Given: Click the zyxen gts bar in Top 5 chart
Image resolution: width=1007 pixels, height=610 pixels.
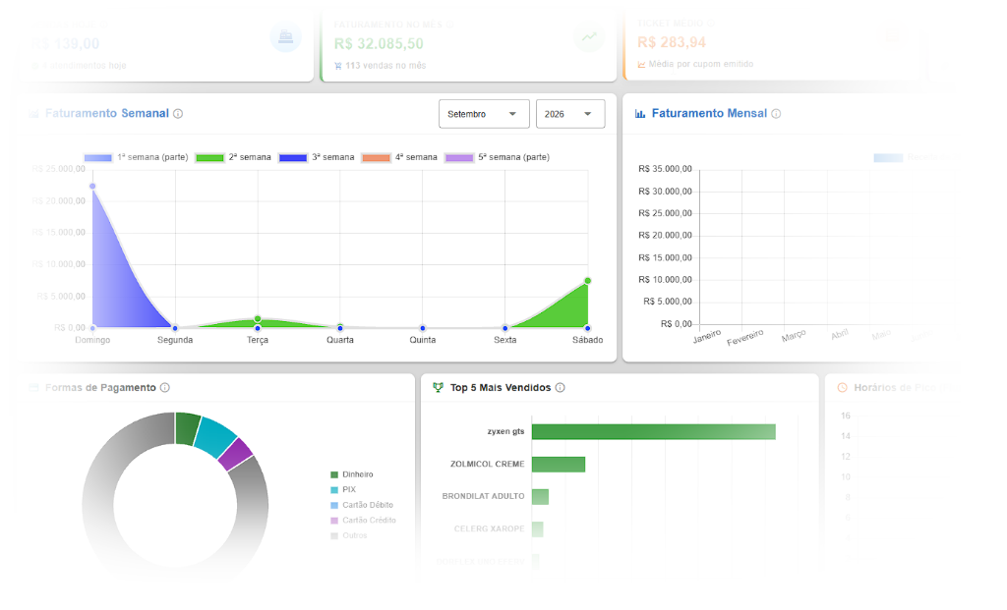Looking at the screenshot, I should coord(654,431).
